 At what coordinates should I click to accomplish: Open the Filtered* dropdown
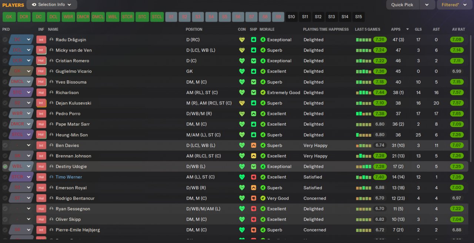[455, 5]
